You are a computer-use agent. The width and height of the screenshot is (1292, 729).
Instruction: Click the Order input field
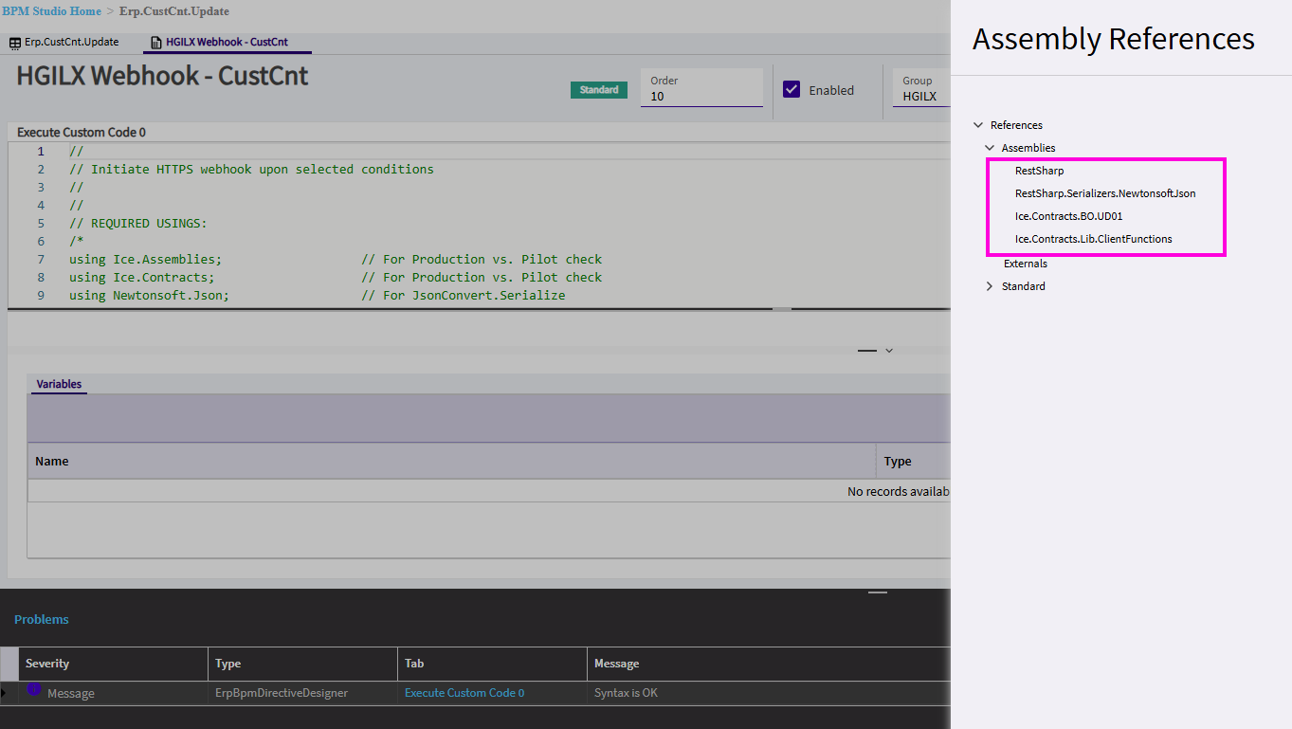pos(701,97)
